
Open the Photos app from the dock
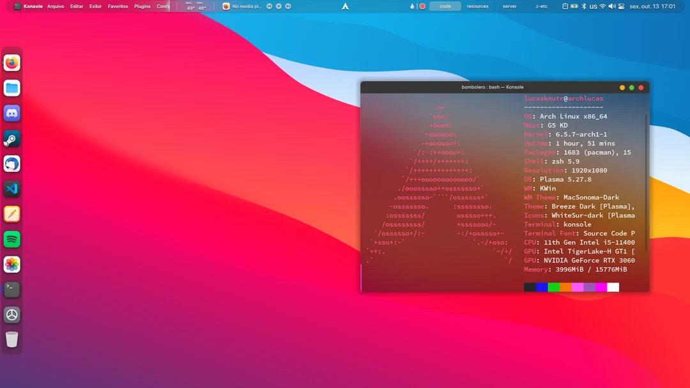pos(11,264)
